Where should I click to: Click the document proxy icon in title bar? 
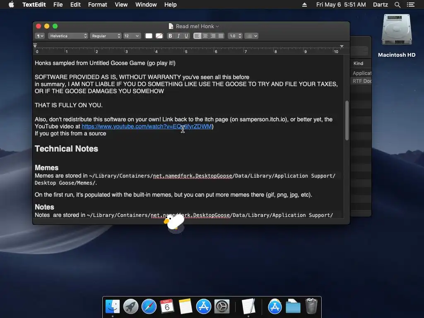[171, 26]
